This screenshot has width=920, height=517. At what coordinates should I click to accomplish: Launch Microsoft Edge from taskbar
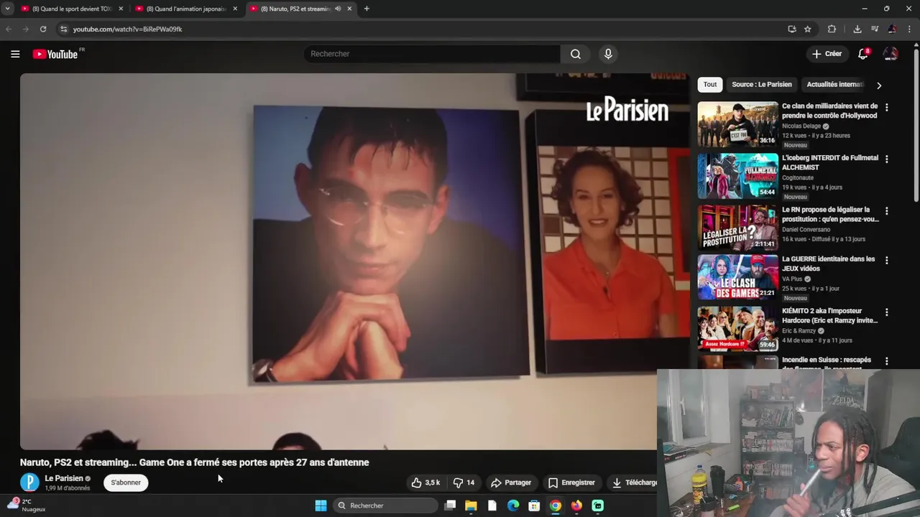pyautogui.click(x=513, y=506)
